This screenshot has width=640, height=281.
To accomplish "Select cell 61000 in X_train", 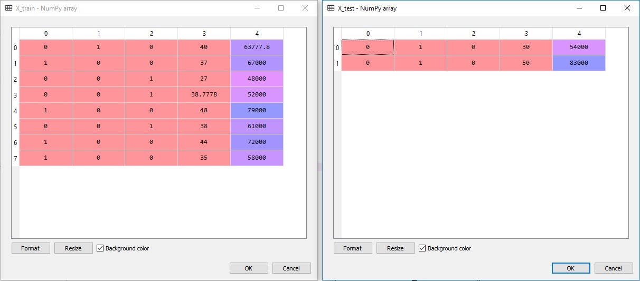I will (257, 126).
